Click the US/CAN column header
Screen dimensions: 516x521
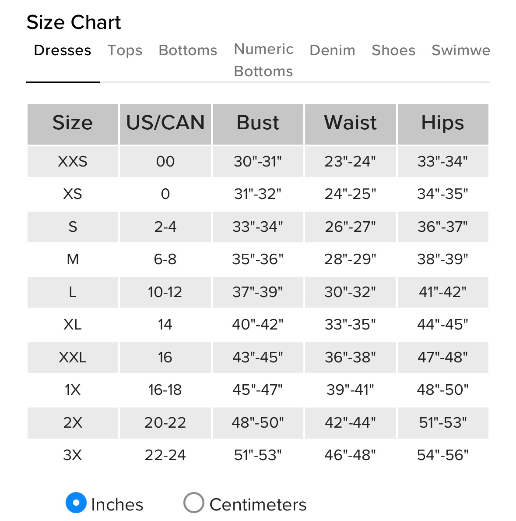pyautogui.click(x=165, y=124)
